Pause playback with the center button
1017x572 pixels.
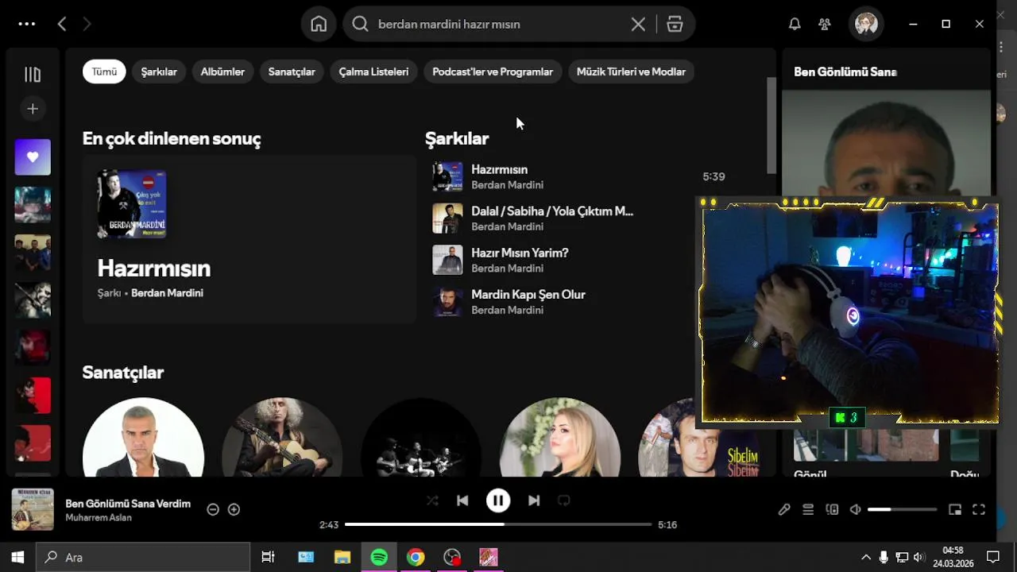(x=498, y=500)
